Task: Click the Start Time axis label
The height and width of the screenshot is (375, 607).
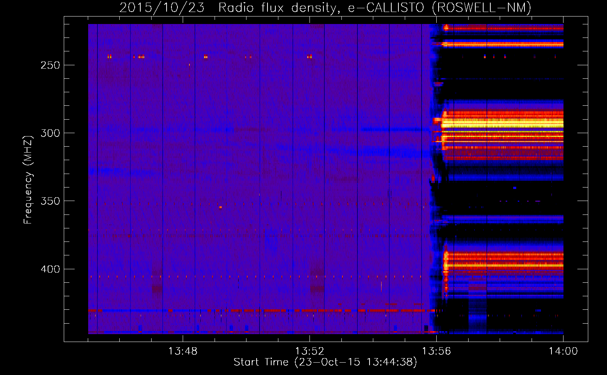Action: (x=325, y=362)
